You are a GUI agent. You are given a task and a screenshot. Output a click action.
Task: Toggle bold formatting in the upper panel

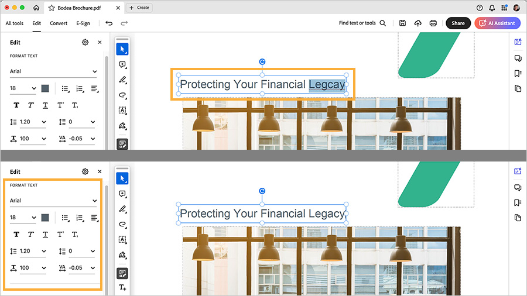(x=16, y=105)
